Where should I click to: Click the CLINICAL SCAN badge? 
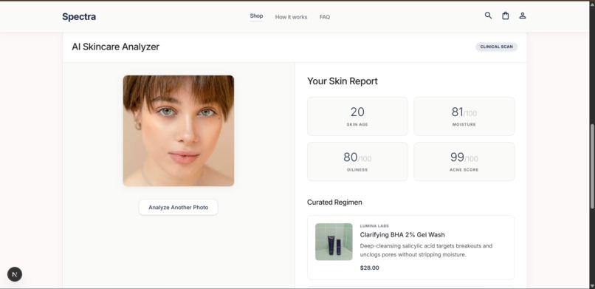point(496,47)
